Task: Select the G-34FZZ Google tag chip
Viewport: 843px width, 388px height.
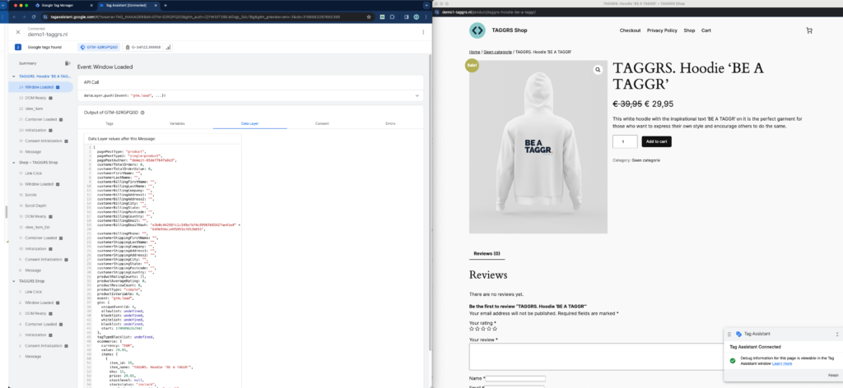Action: 148,47
